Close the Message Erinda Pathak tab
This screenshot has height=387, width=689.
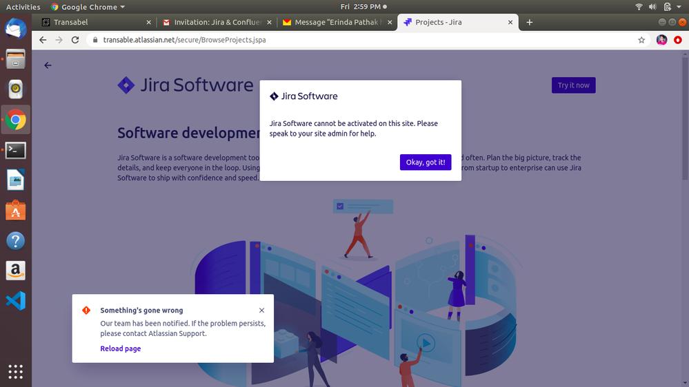pos(390,22)
